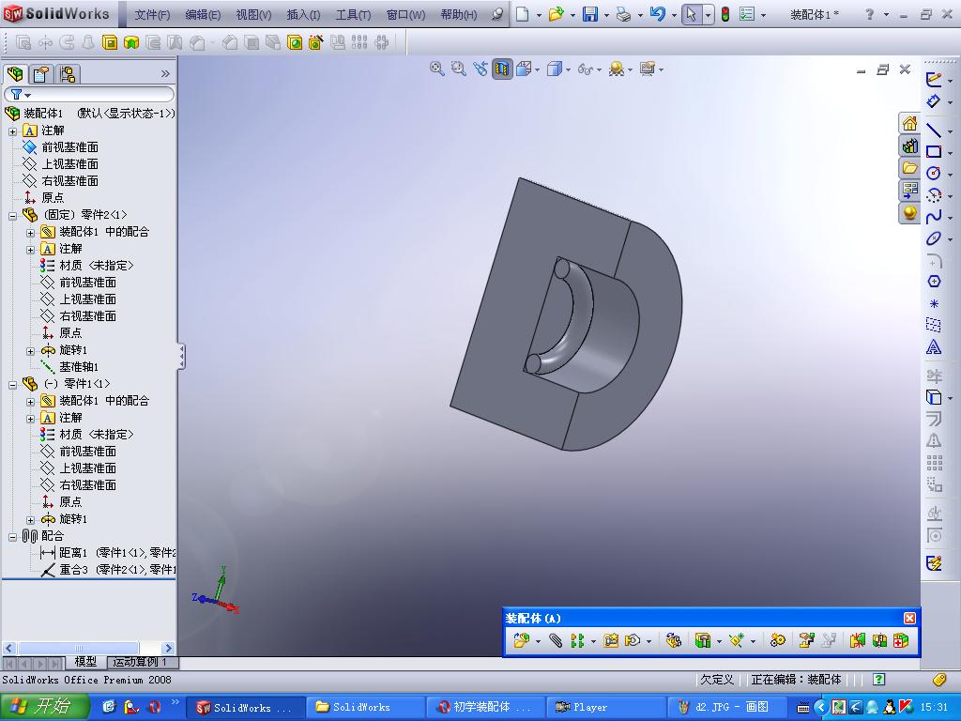Open the 视图(V) menu
The height and width of the screenshot is (721, 961).
pos(253,15)
